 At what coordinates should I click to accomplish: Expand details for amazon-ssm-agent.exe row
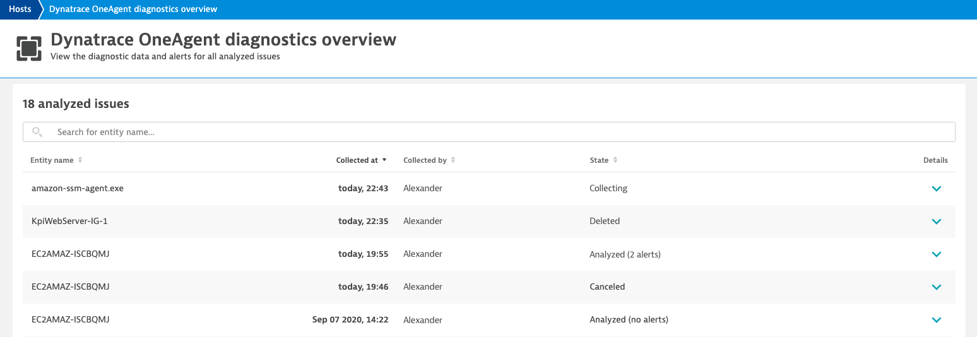click(937, 189)
